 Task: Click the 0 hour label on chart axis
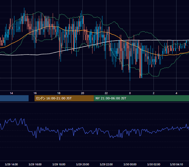(x=130, y=93)
